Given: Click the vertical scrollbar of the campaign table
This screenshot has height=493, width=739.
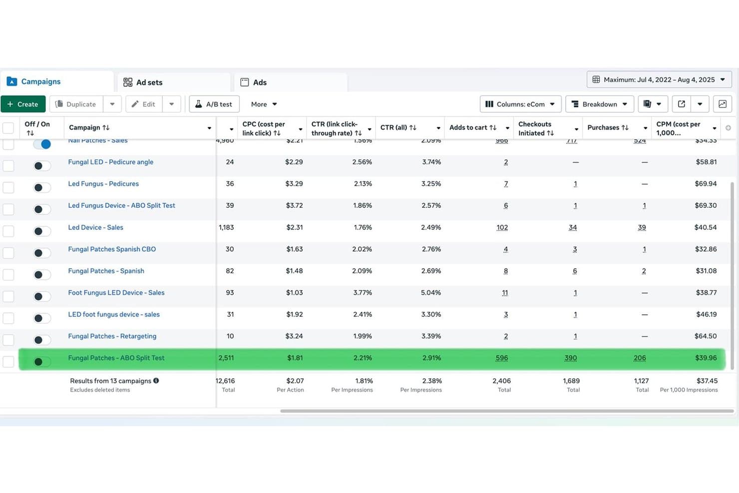Looking at the screenshot, I should tap(733, 276).
